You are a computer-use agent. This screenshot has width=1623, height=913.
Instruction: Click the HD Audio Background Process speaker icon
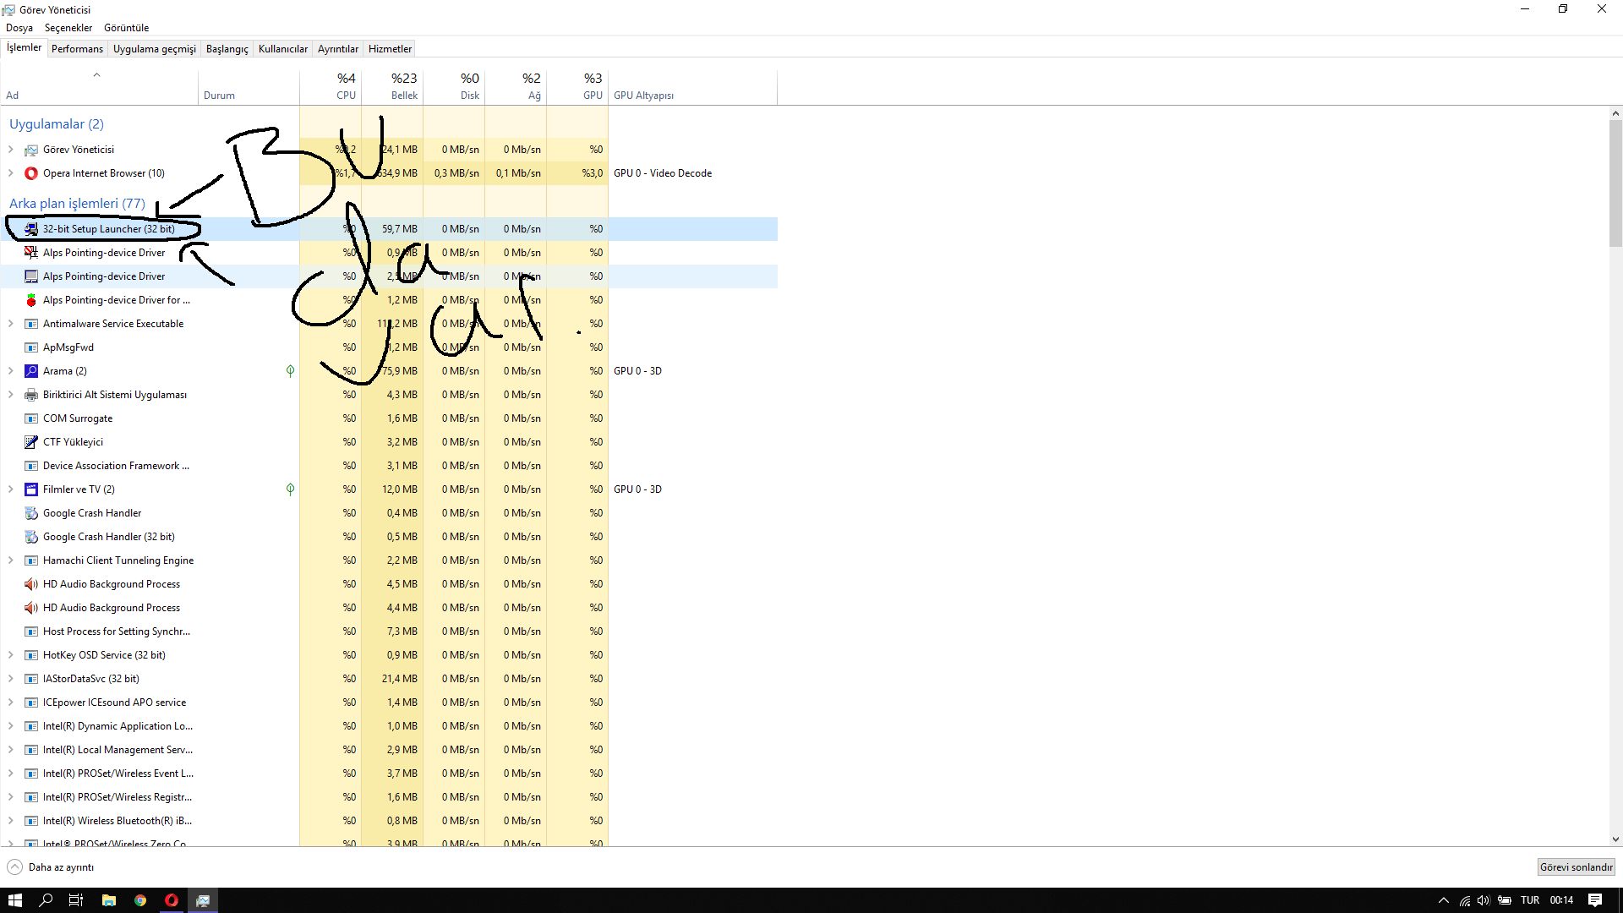point(31,584)
